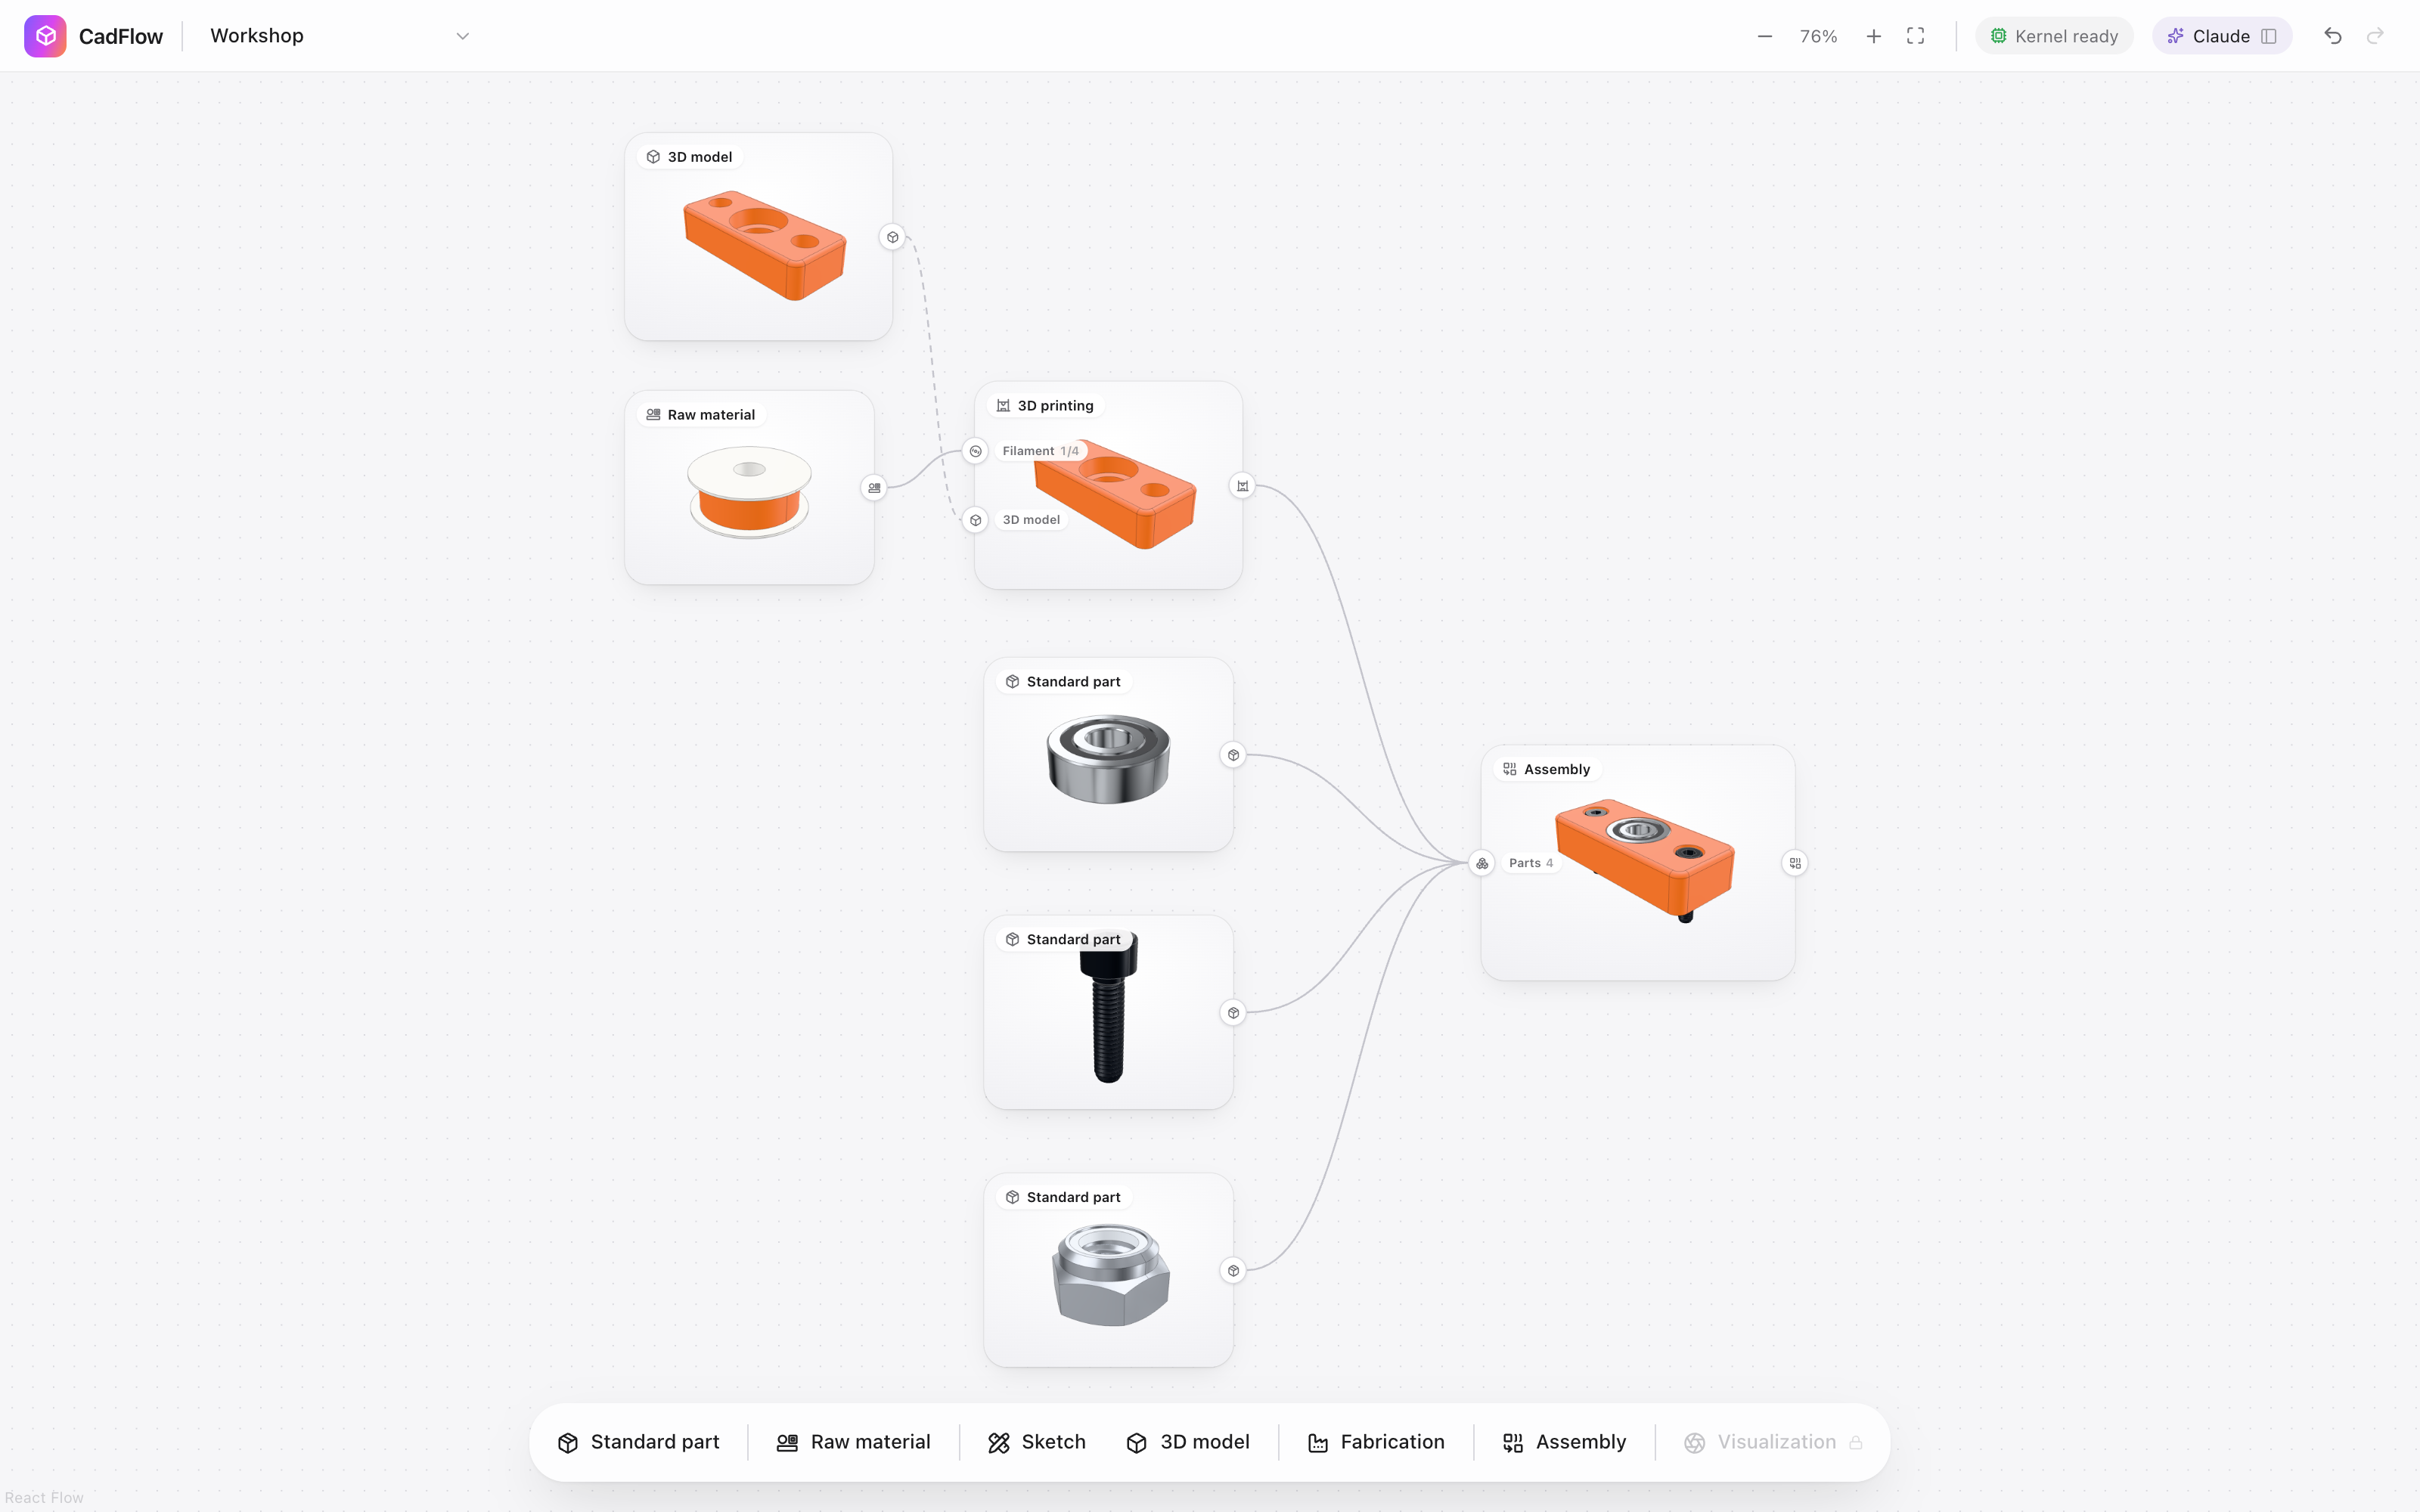Click the bearing Standard part output handle
This screenshot has height=1512, width=2420.
coord(1234,755)
